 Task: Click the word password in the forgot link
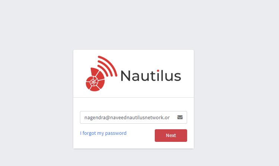(116, 133)
